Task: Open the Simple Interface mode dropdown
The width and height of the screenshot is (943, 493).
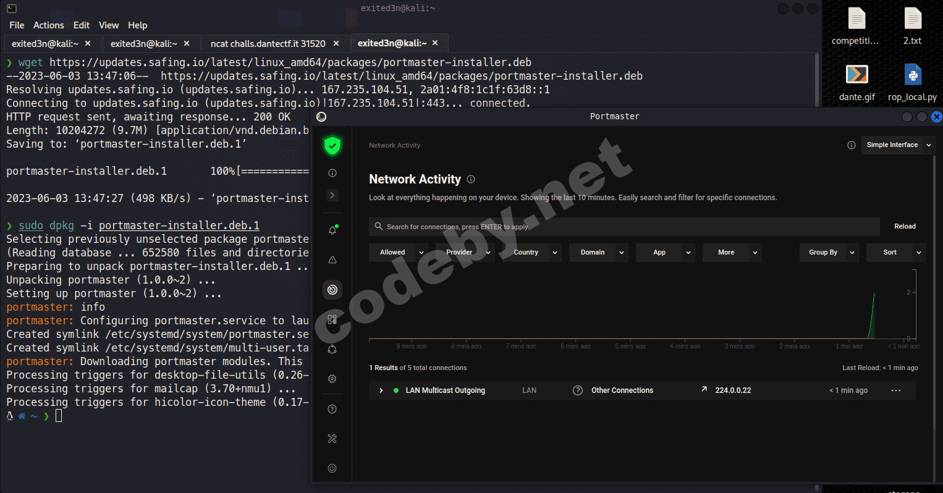Action: tap(897, 145)
